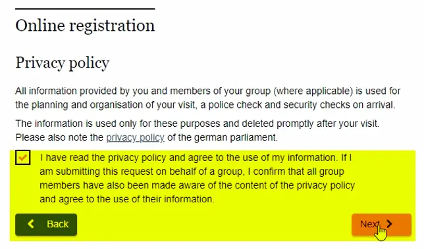Click the "All information provided by you" line
Image resolution: width=424 pixels, height=249 pixels.
pos(207,91)
